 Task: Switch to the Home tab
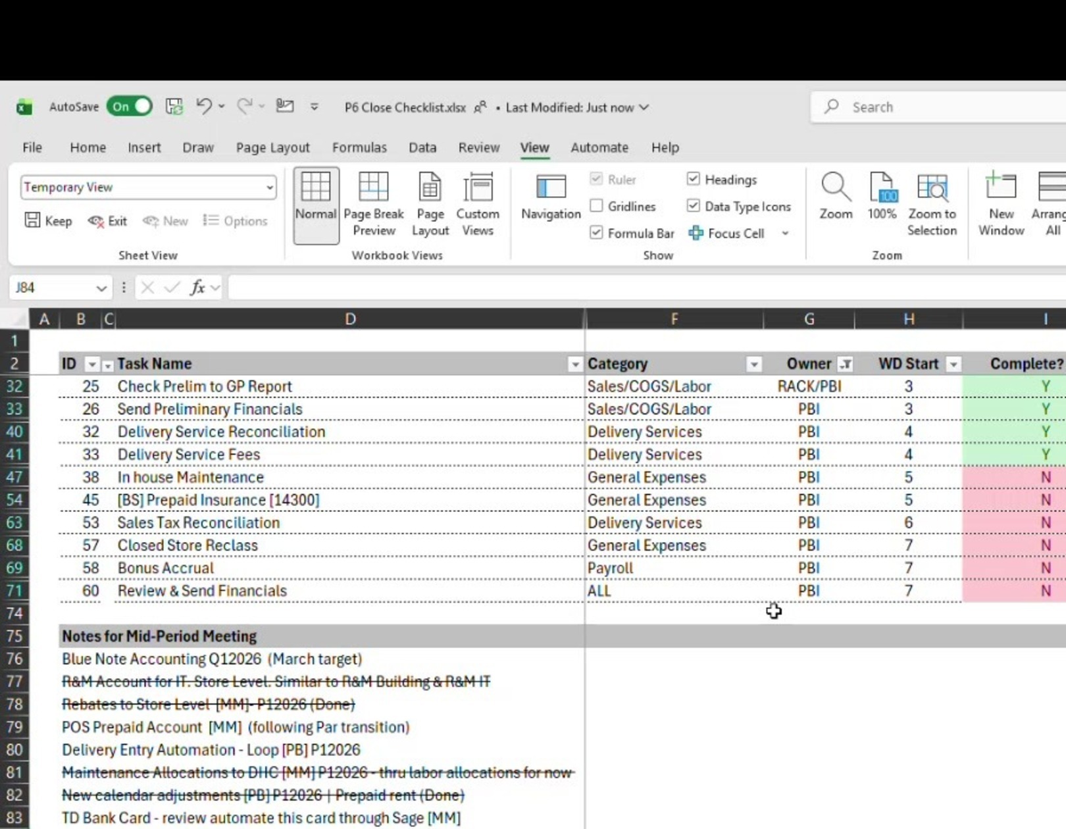tap(88, 147)
